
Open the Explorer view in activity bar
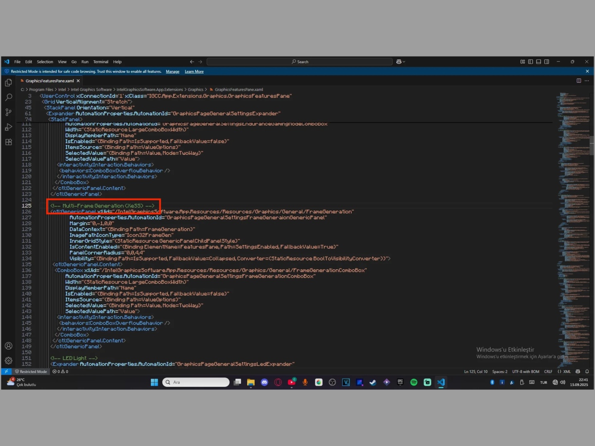8,83
